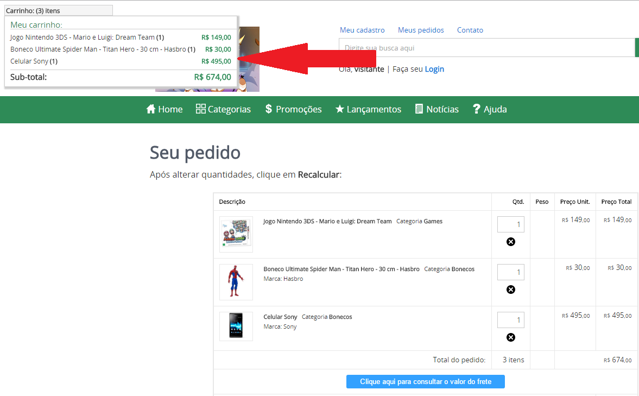Viewport: 639px width, 396px height.
Task: Click the 'Seu pedido' heading
Action: [x=195, y=153]
